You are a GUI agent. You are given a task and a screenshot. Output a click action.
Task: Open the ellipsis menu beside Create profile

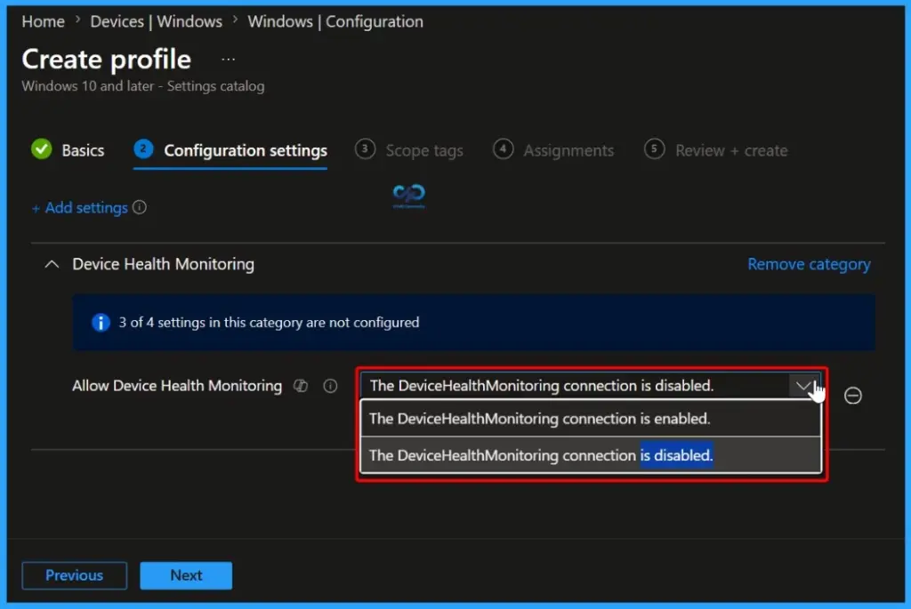point(229,60)
